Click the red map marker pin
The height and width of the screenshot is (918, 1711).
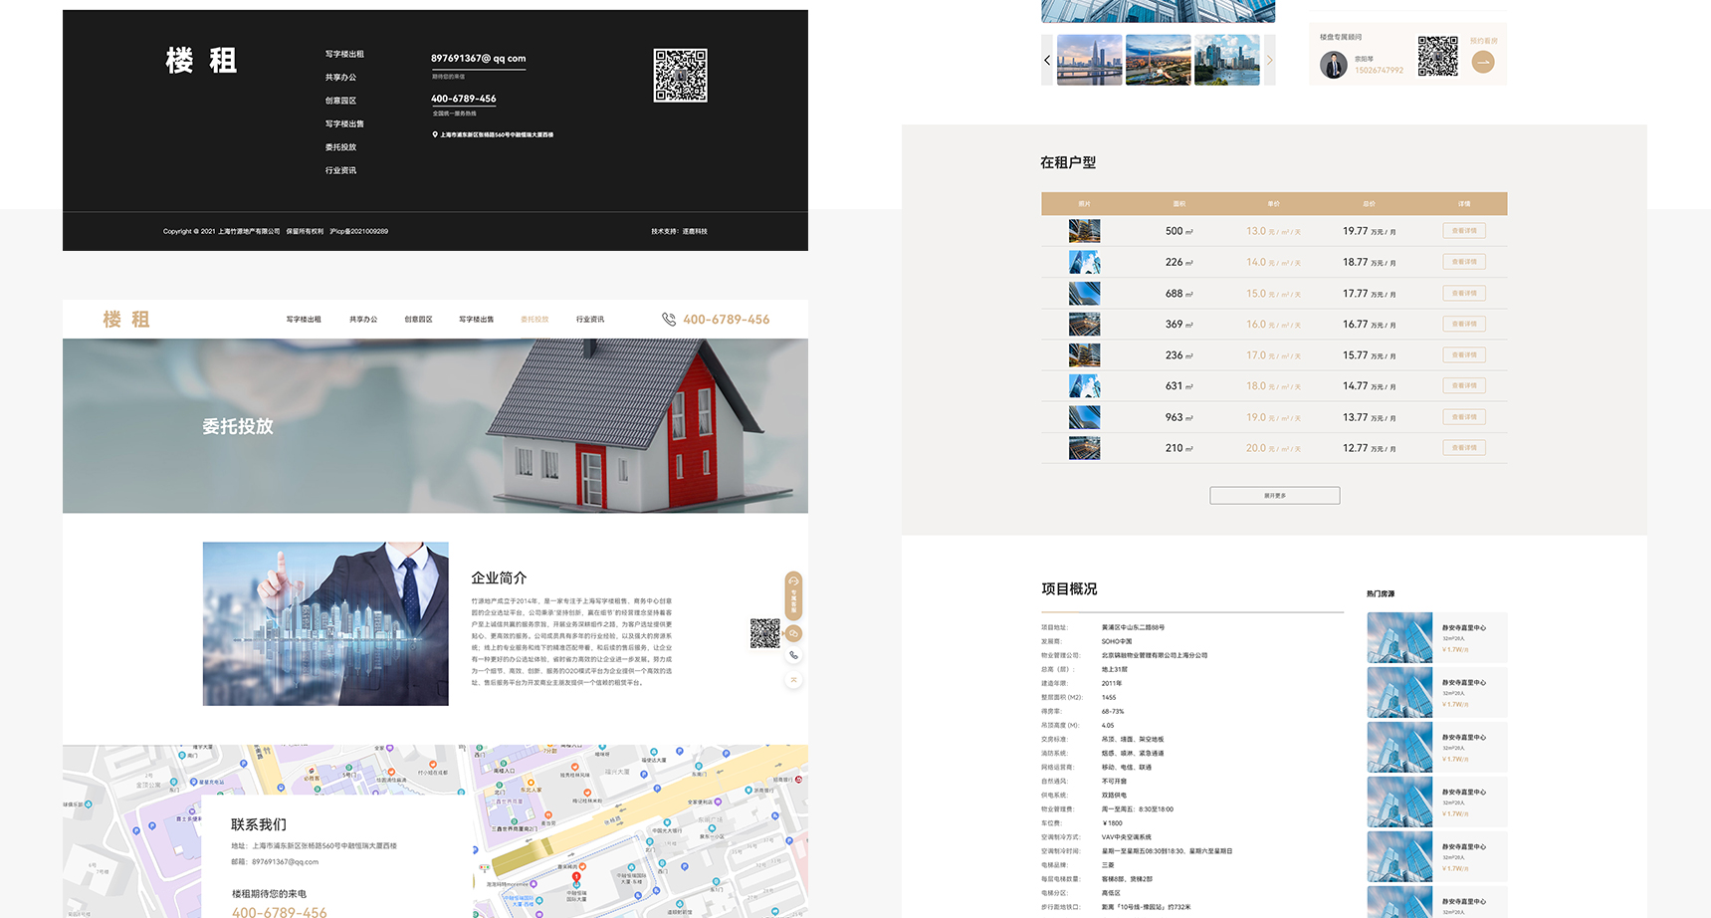click(576, 877)
